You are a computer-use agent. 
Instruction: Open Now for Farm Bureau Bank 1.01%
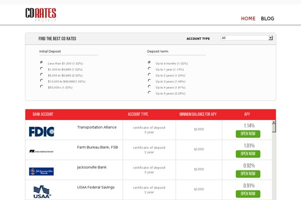248,154
